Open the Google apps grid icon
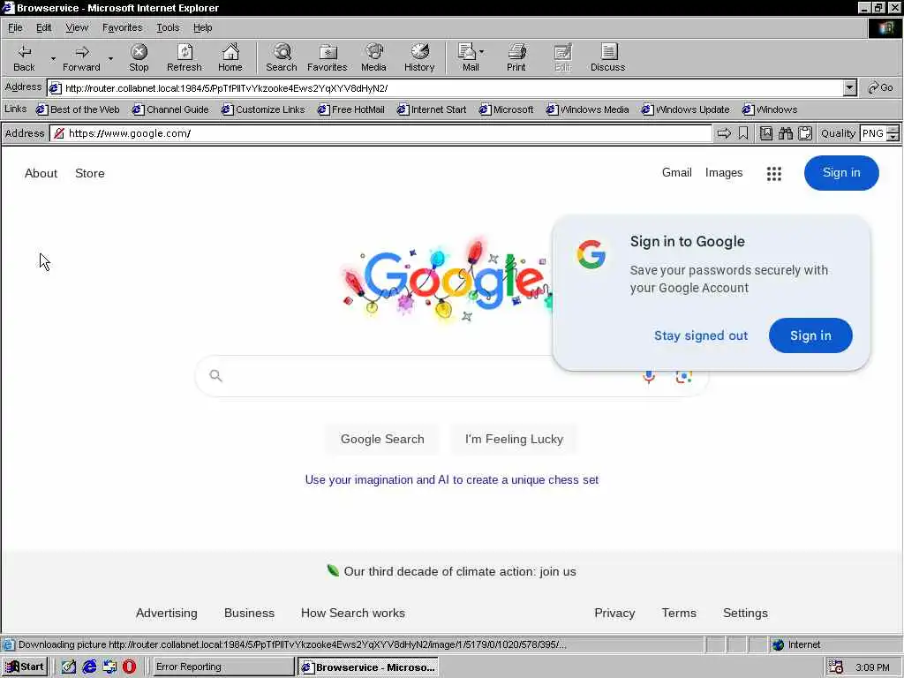This screenshot has width=904, height=678. point(773,174)
